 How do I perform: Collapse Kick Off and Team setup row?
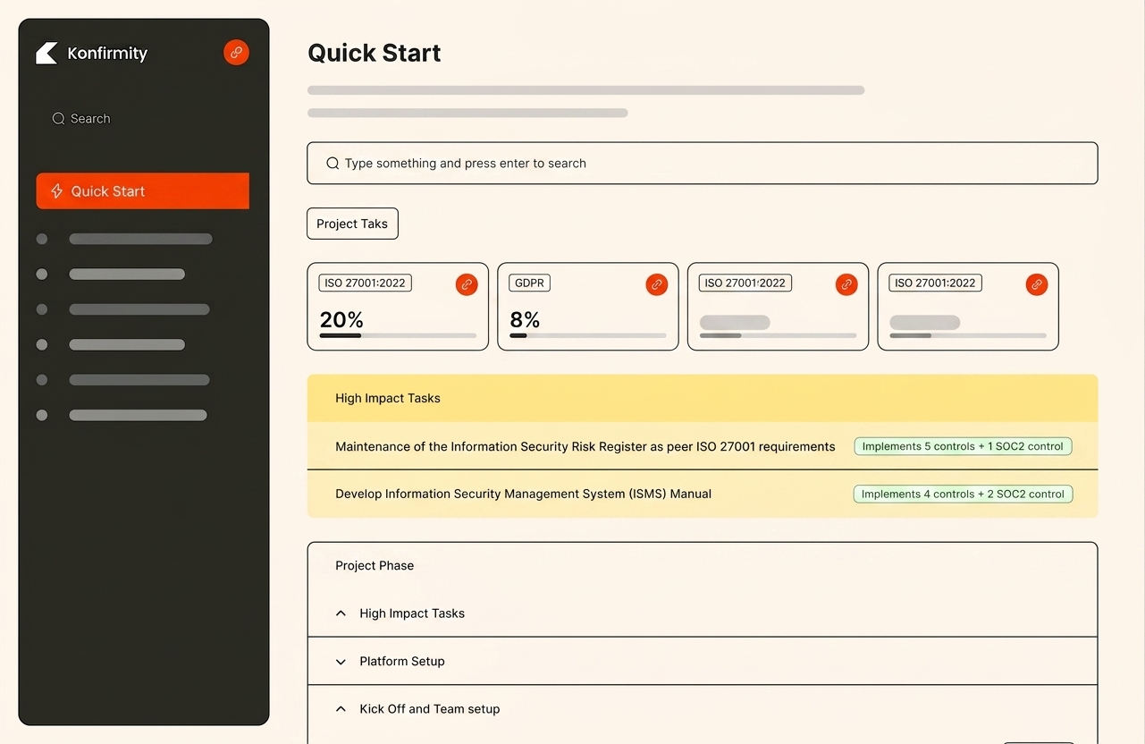pos(703,709)
